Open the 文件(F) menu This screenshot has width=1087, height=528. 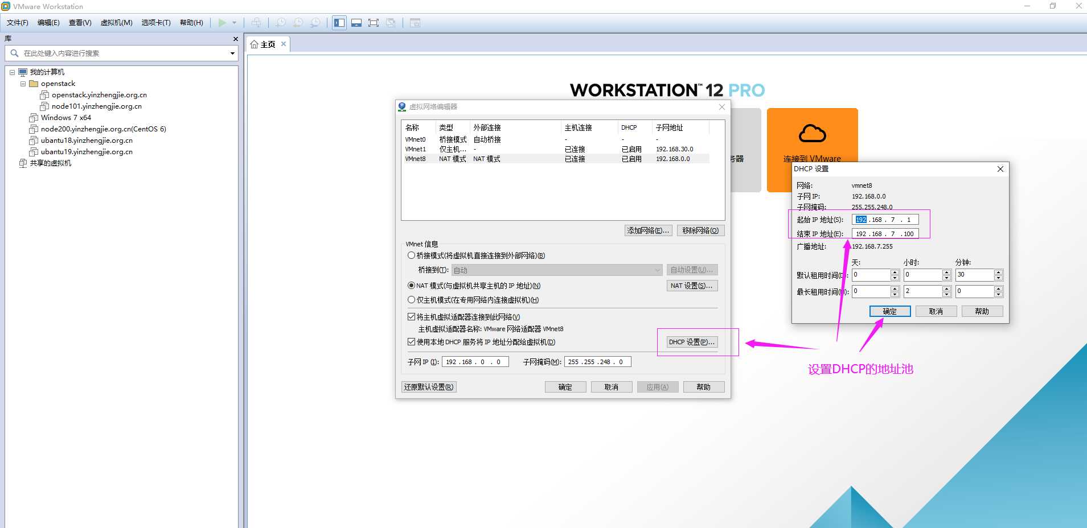18,23
